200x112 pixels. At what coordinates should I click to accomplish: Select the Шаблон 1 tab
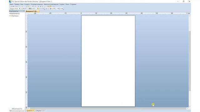pos(31,111)
